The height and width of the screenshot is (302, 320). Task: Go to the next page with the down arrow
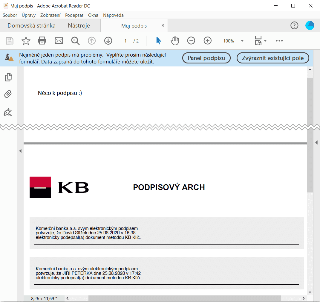pyautogui.click(x=108, y=41)
